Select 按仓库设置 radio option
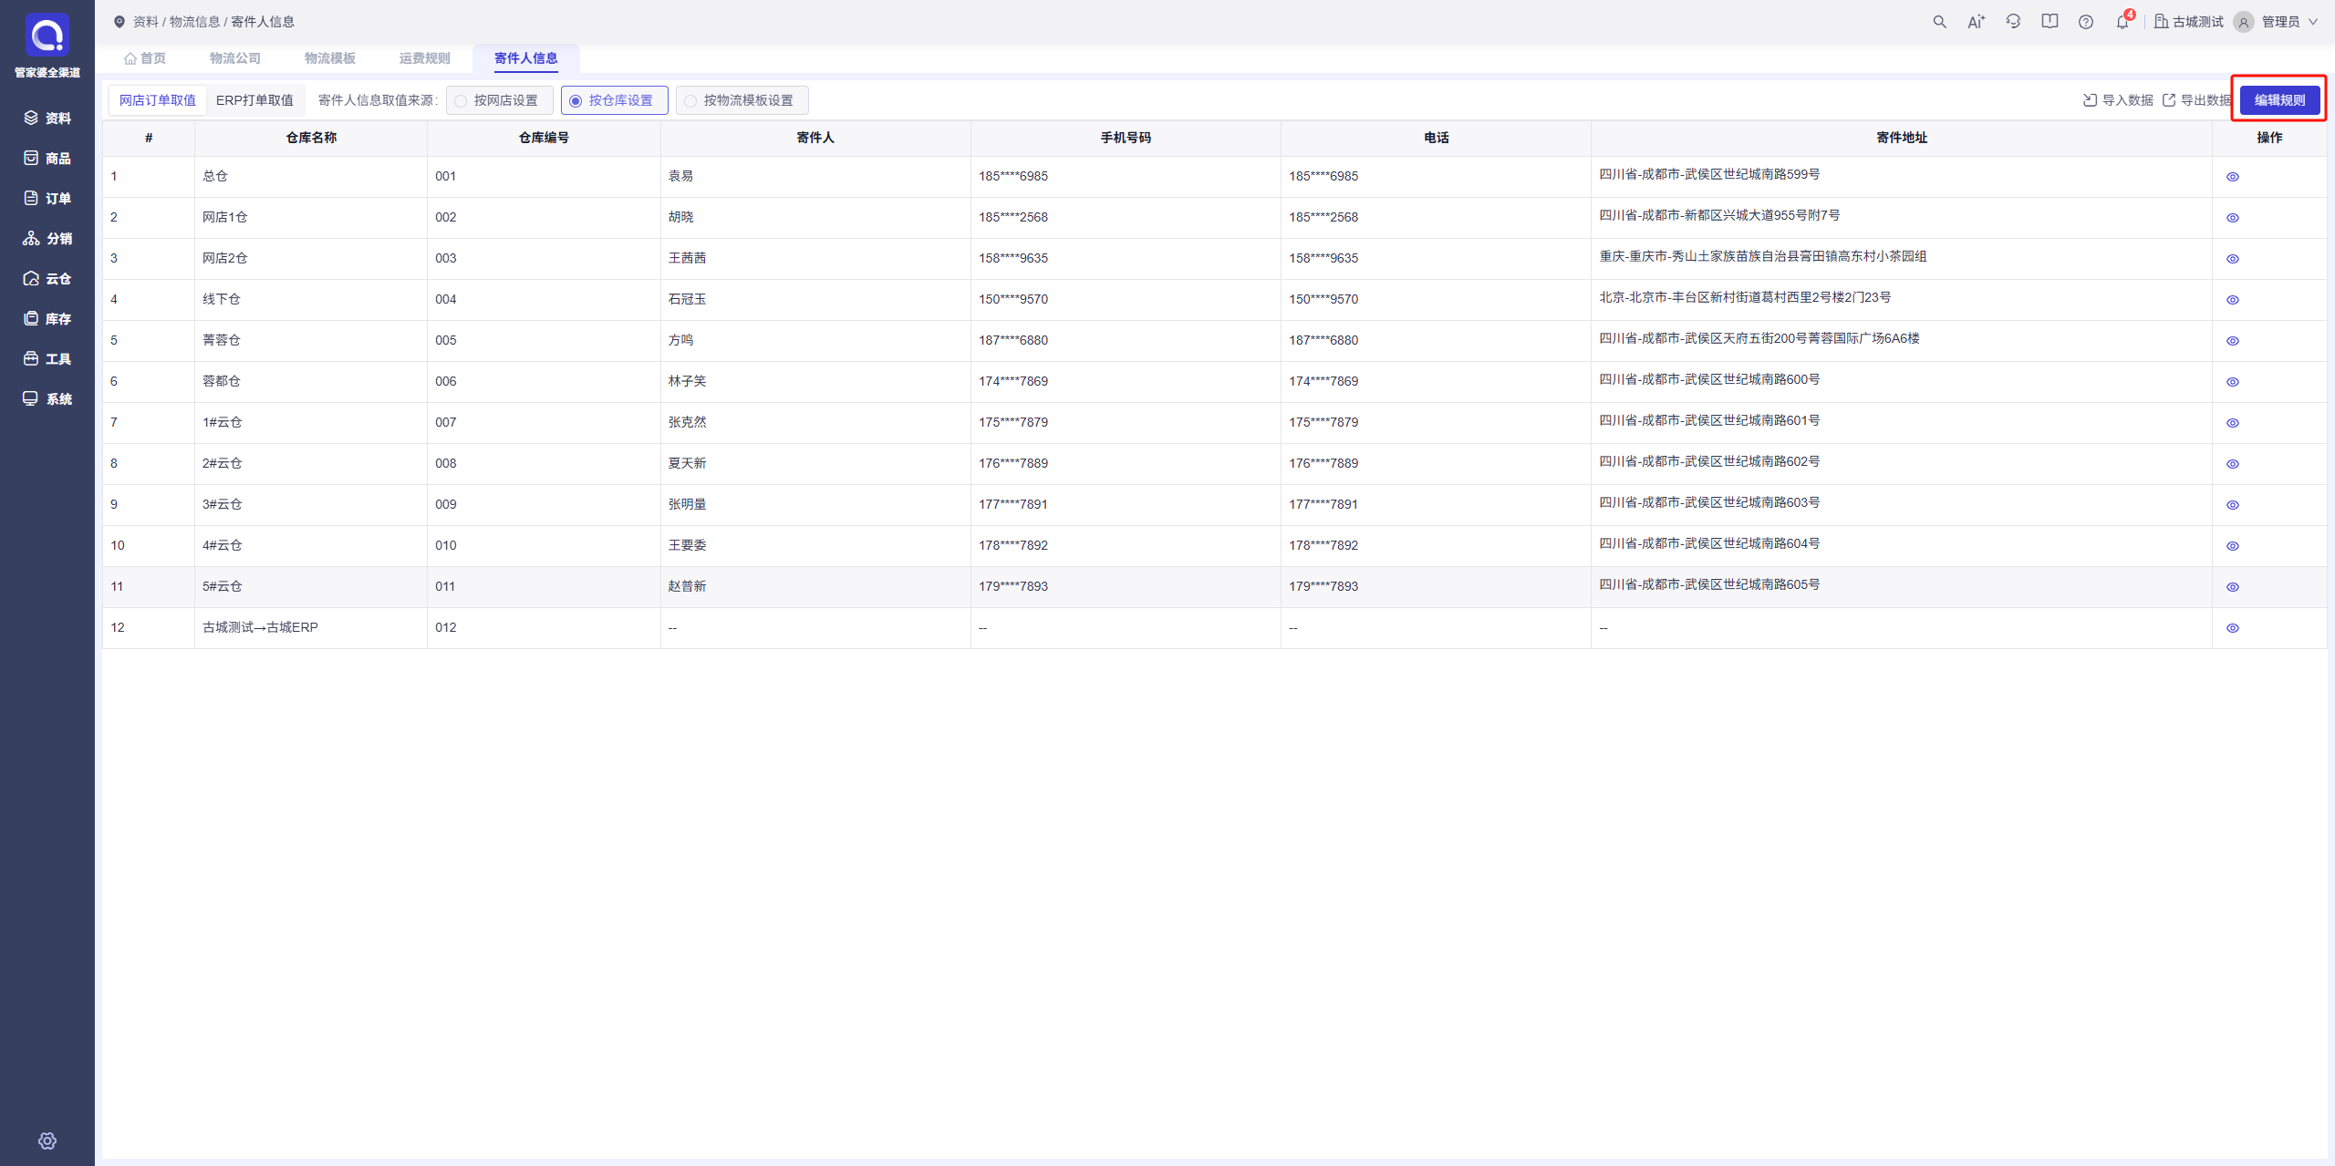Image resolution: width=2335 pixels, height=1166 pixels. click(615, 100)
